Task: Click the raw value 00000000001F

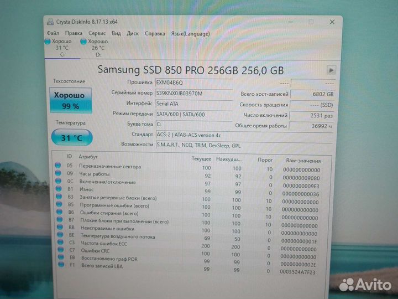Action: [299, 241]
